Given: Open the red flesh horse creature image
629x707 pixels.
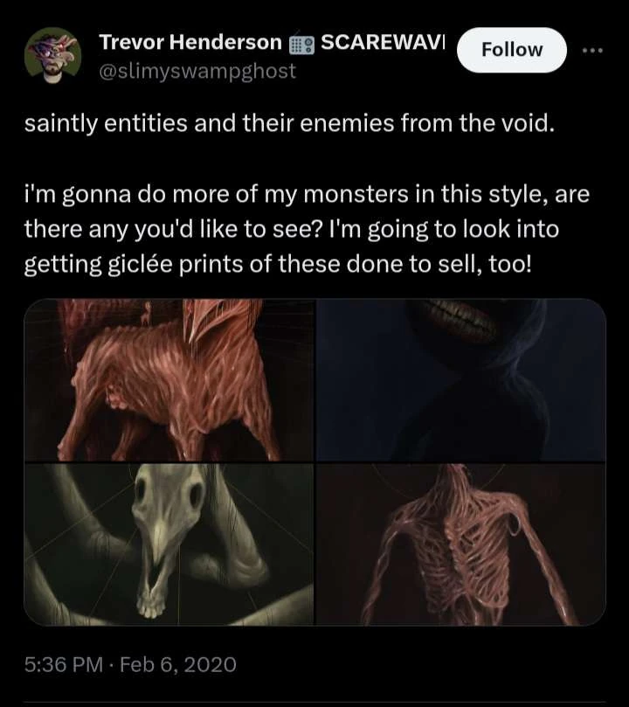Looking at the screenshot, I should [x=168, y=379].
